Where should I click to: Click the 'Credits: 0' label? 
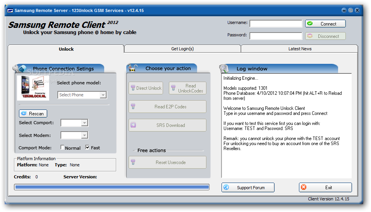(26, 177)
